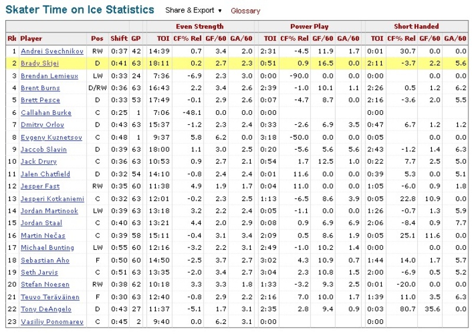Viewport: 472px width, 334px height.
Task: Sort by Even Strength TOI header
Action: (163, 38)
